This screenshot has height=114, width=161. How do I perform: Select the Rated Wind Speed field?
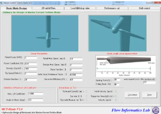point(76,59)
